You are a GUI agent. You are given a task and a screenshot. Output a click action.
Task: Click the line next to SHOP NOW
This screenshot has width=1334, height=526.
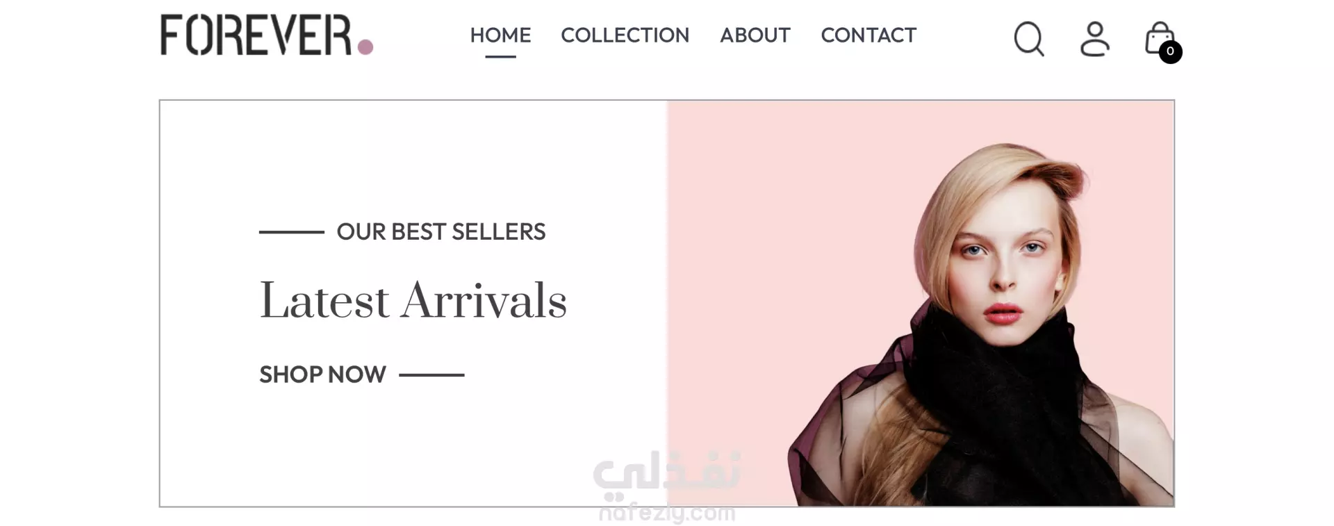click(431, 375)
